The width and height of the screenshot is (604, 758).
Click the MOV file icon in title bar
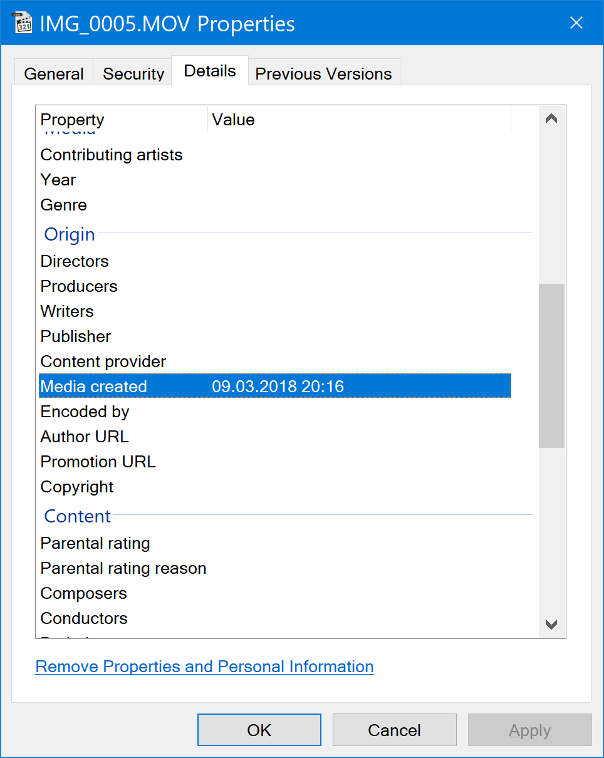(23, 24)
